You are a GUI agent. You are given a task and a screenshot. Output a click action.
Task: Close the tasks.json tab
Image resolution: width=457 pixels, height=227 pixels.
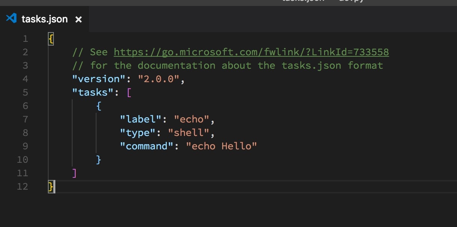click(79, 19)
